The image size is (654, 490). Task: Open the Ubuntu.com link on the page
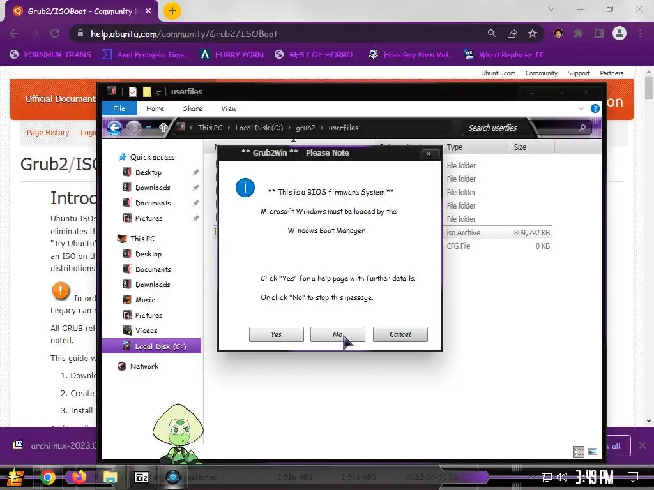pyautogui.click(x=498, y=73)
